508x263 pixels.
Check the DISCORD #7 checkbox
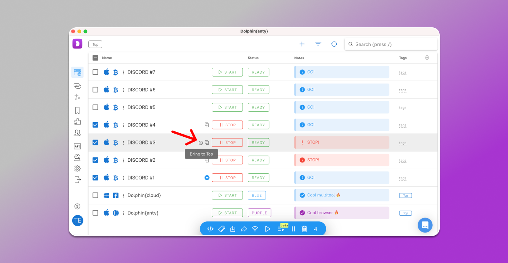[95, 72]
